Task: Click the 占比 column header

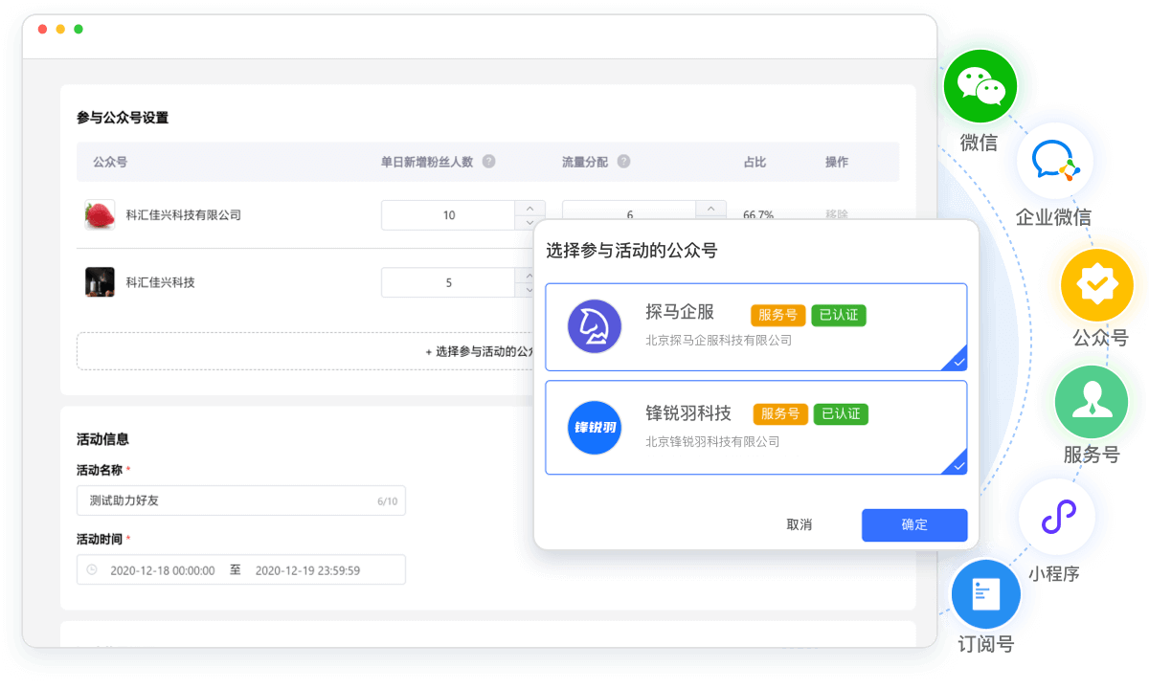Action: (755, 162)
